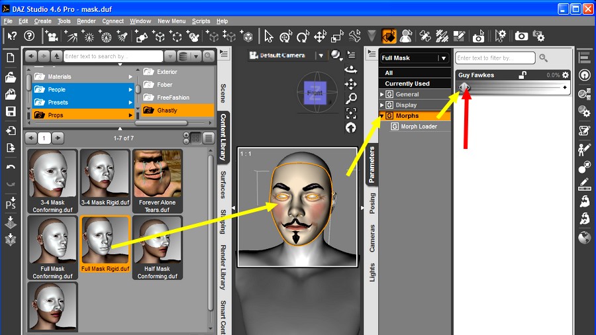Open the draw style sphere dropdown in viewport
Image resolution: width=596 pixels, height=335 pixels.
(336, 56)
